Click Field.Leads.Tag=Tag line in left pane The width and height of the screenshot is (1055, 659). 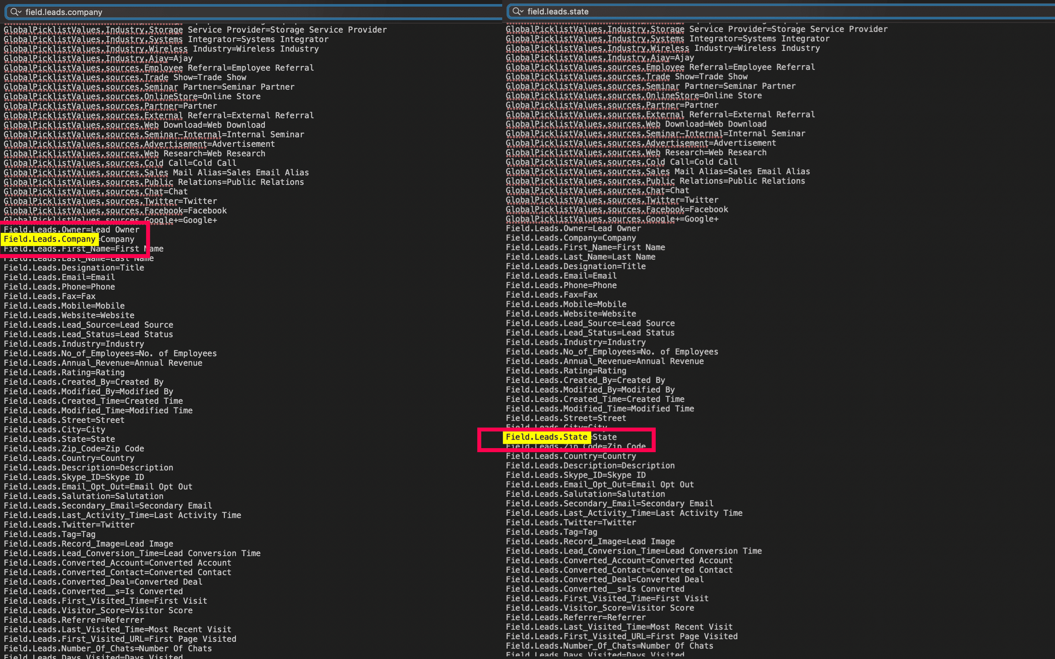[50, 535]
